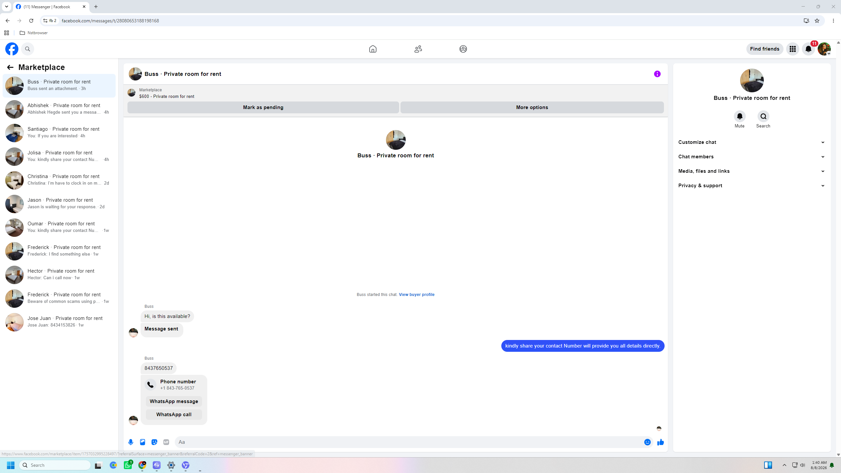Open WhatsApp from the taskbar

pyautogui.click(x=128, y=465)
